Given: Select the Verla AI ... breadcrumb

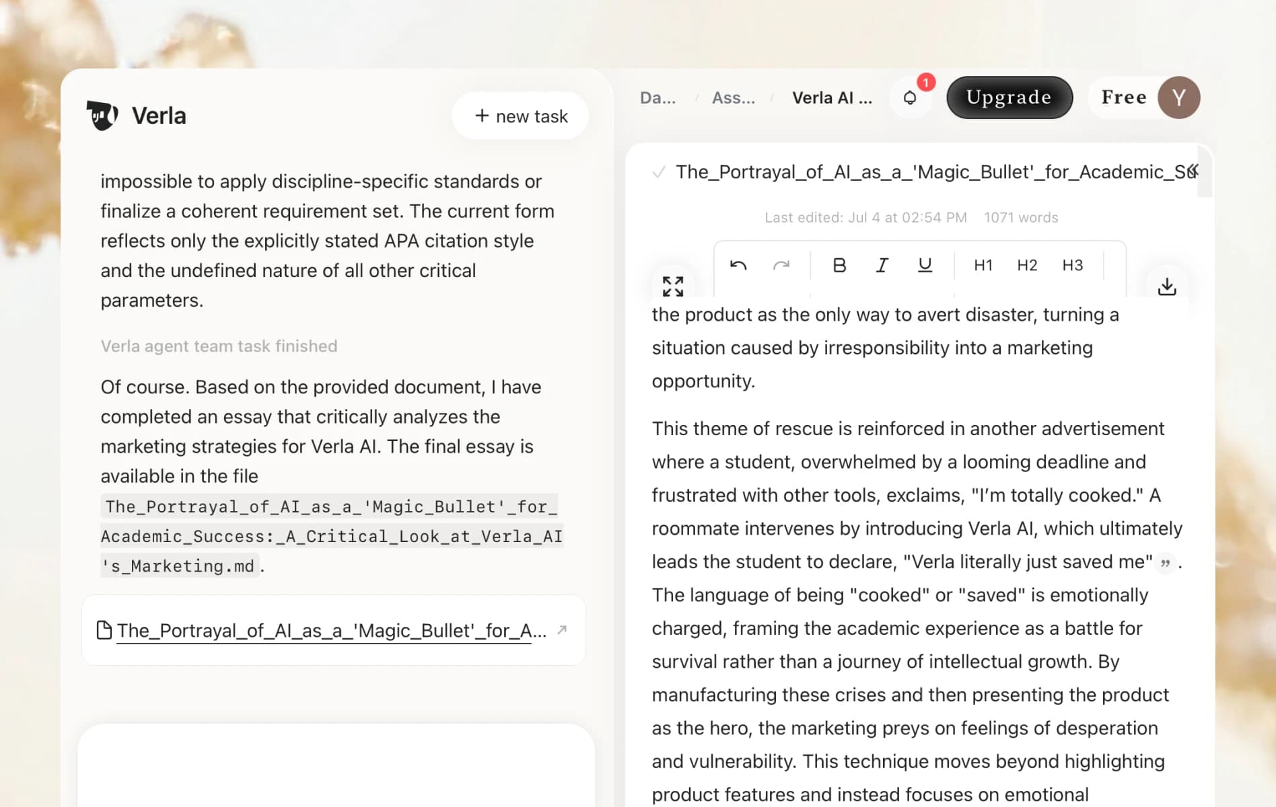Looking at the screenshot, I should (x=832, y=98).
